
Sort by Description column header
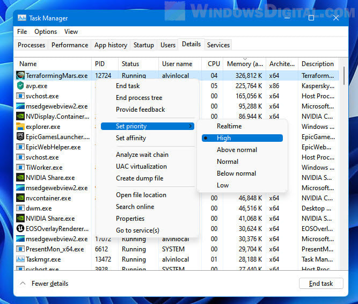[318, 64]
